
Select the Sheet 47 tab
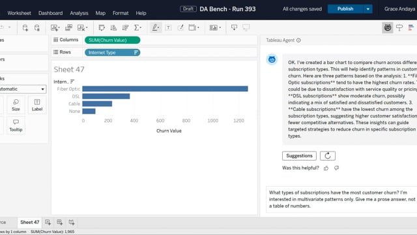29,222
